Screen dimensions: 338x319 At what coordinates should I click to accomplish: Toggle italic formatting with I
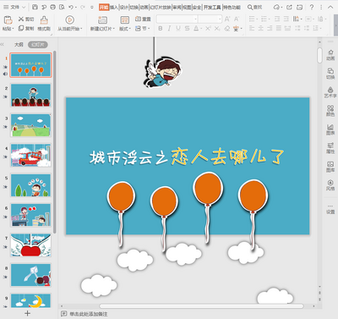pos(169,29)
